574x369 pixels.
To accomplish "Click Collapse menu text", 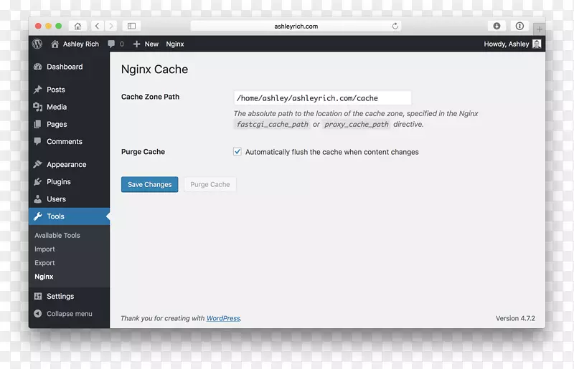I will pyautogui.click(x=70, y=313).
